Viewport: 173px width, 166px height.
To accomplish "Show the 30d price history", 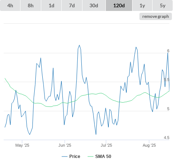I will tap(94, 5).
